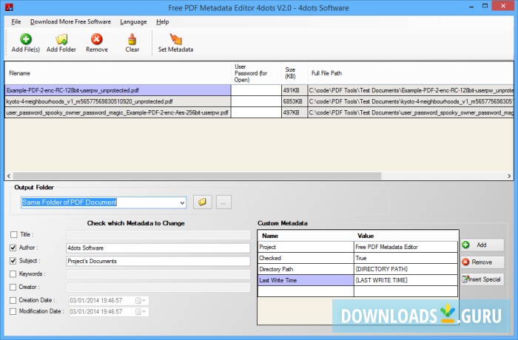This screenshot has width=518, height=340.
Task: Click the Clear brush icon
Action: (132, 39)
